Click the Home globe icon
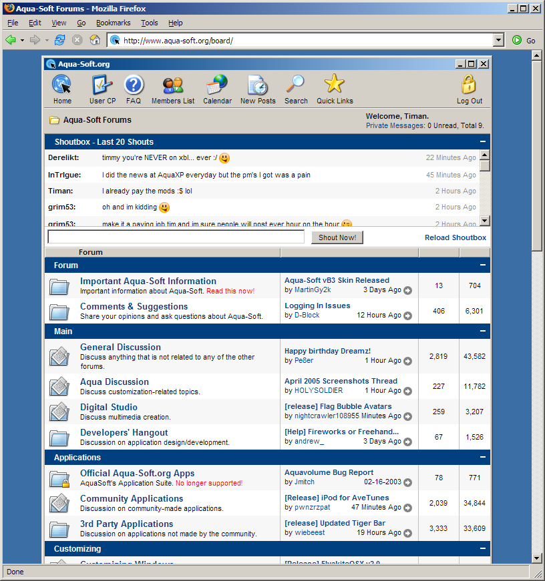This screenshot has width=545, height=581. point(61,84)
